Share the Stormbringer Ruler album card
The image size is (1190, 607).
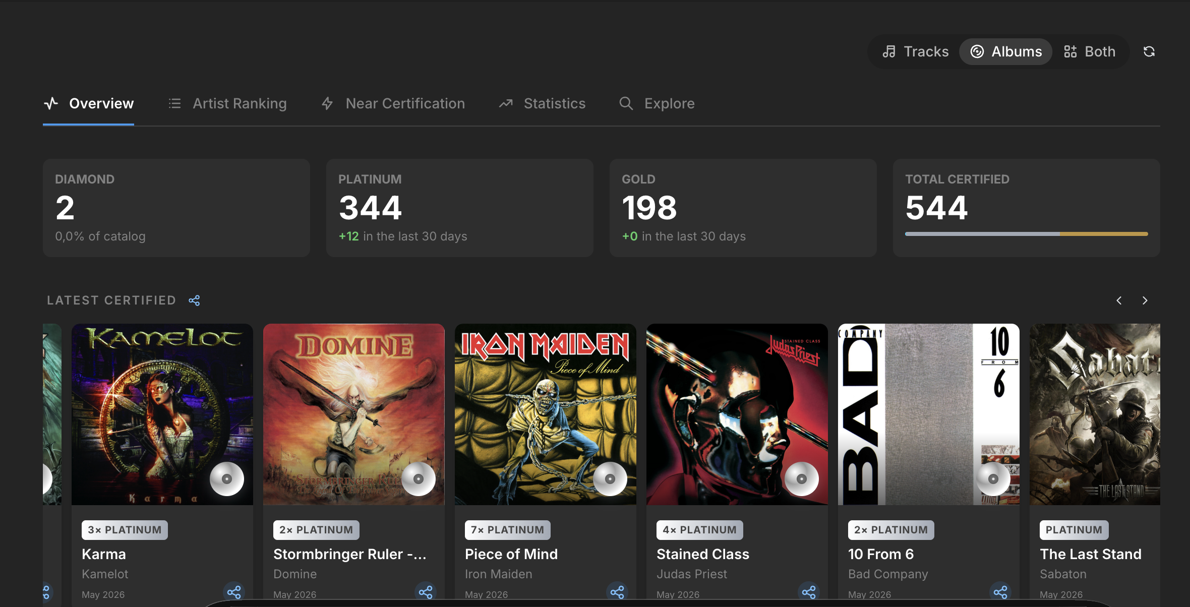(426, 591)
